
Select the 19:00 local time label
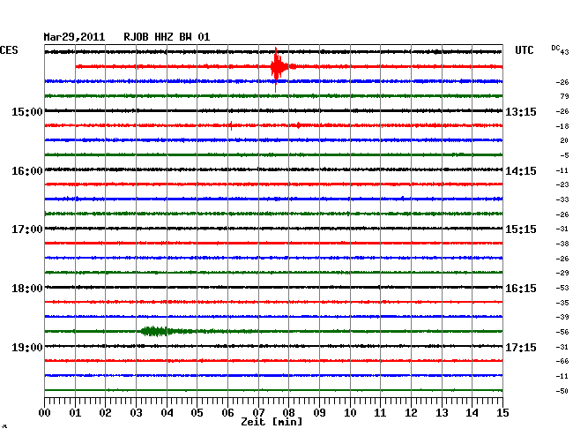(x=27, y=347)
